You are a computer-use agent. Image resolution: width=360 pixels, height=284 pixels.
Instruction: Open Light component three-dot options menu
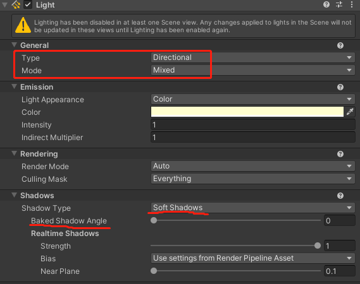(352, 4)
